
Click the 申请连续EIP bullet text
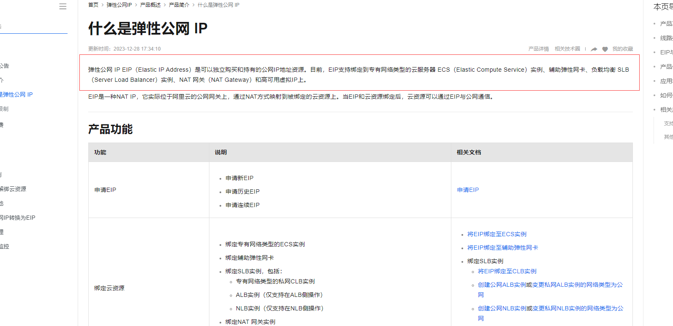[x=242, y=205]
